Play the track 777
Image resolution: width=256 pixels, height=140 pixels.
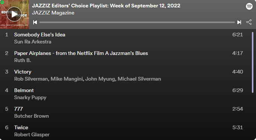[124, 113]
